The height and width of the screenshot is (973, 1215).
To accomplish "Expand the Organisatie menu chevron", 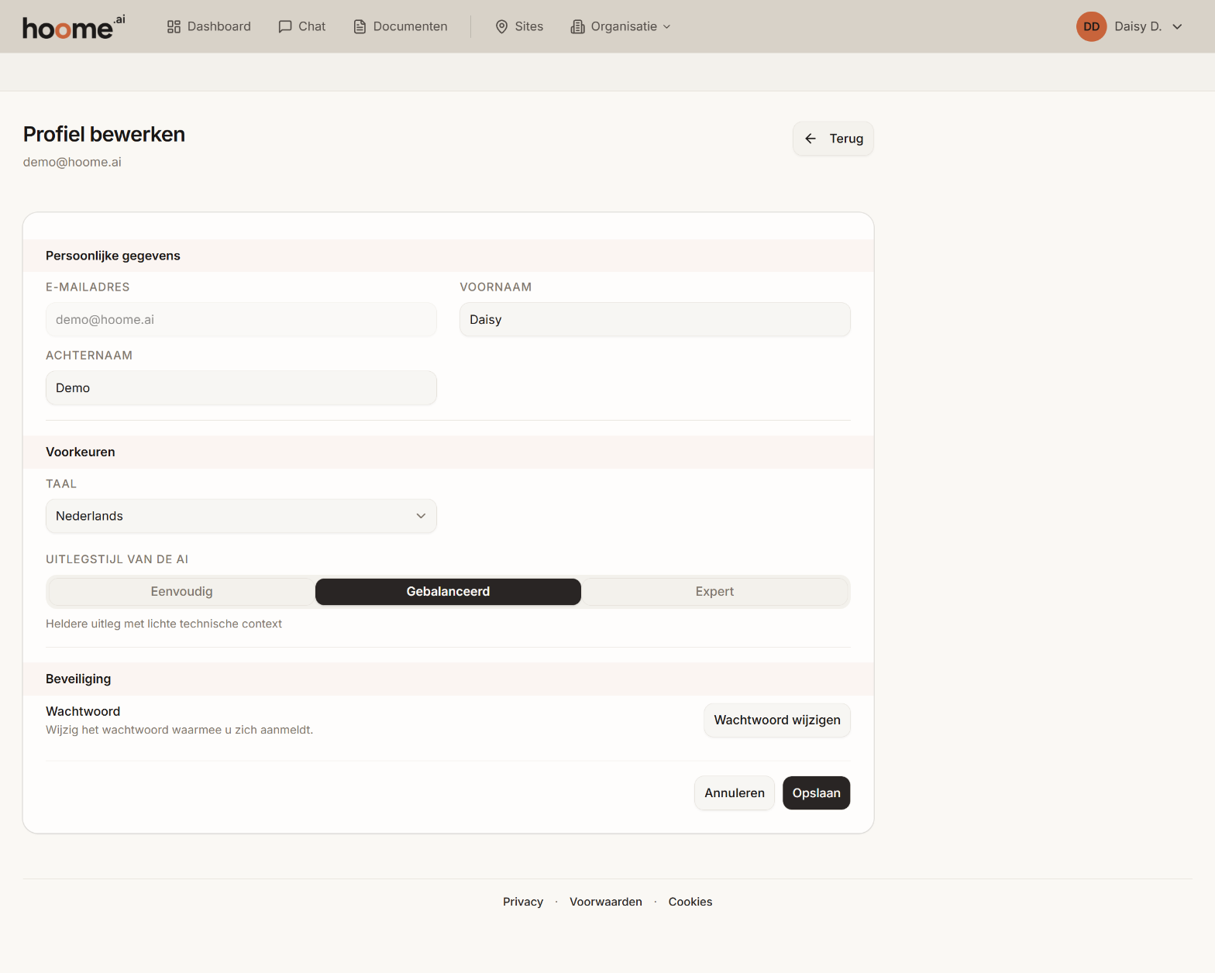I will click(666, 27).
